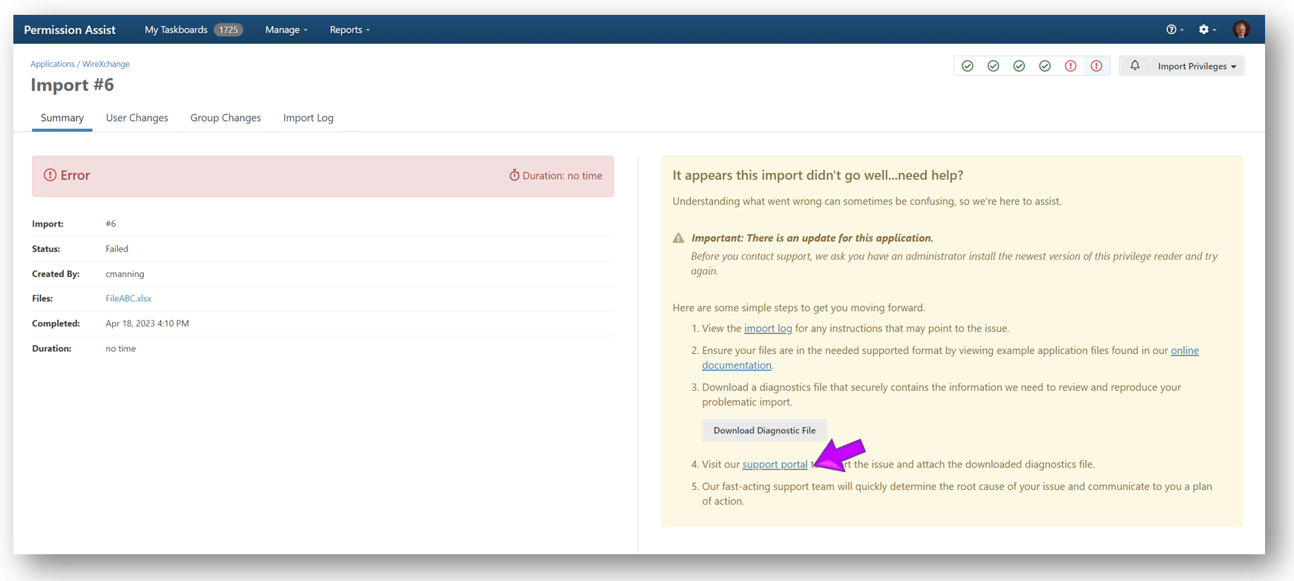Click the Download Diagnostic File button
The height and width of the screenshot is (581, 1294).
click(x=764, y=430)
